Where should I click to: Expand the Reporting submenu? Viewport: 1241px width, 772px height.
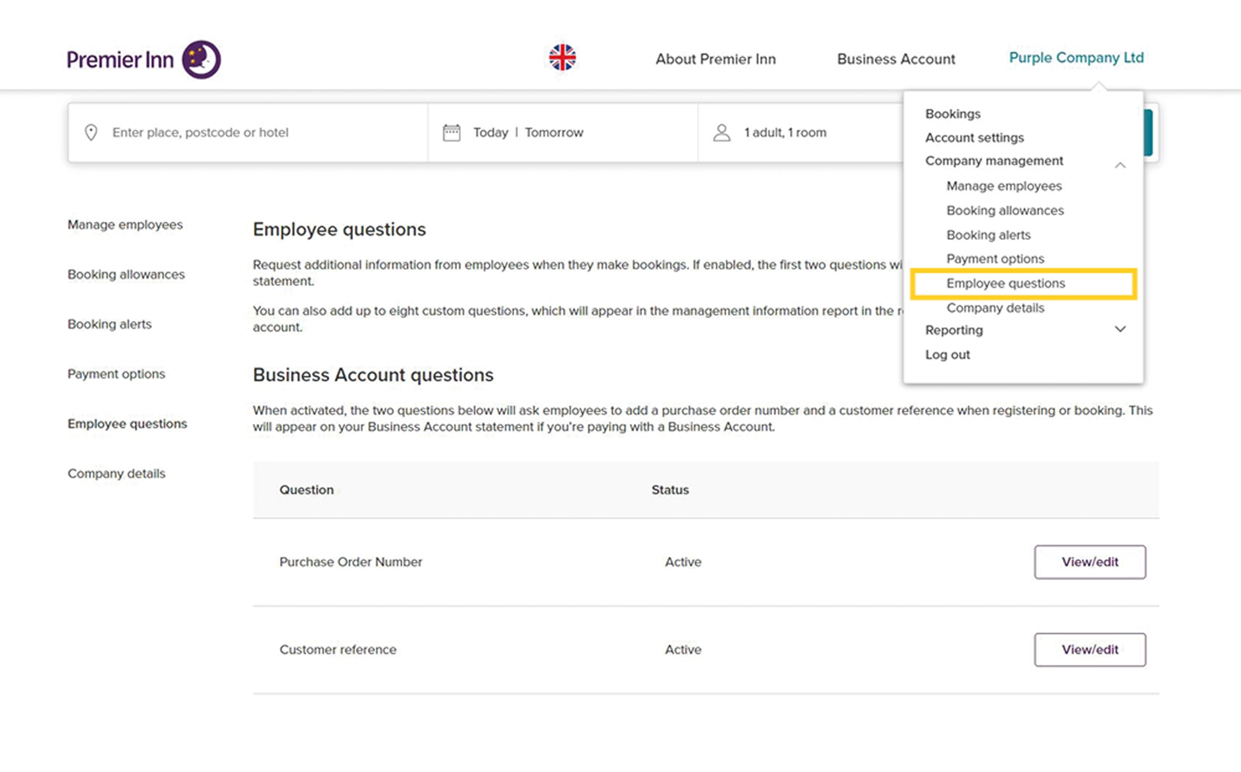click(1119, 330)
